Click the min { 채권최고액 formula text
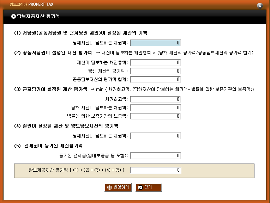 (x=172, y=90)
